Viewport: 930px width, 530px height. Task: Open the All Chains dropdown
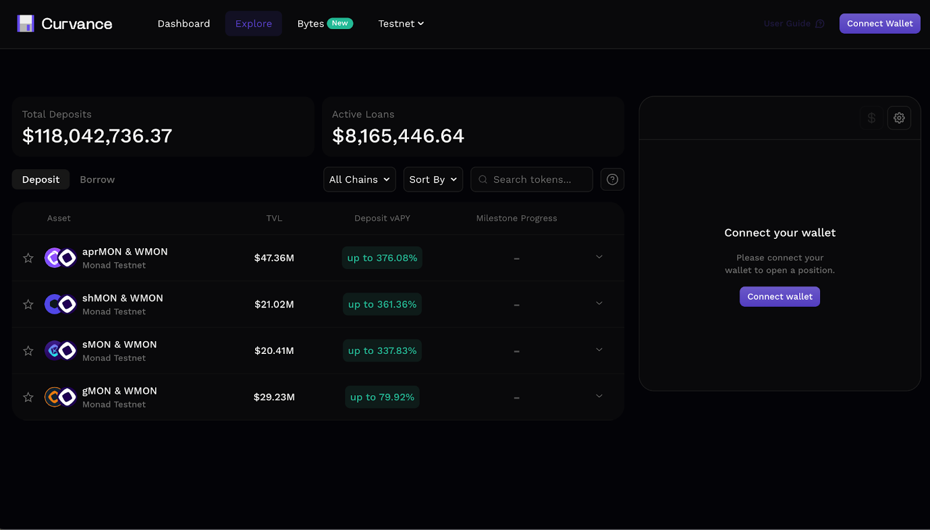(x=359, y=180)
